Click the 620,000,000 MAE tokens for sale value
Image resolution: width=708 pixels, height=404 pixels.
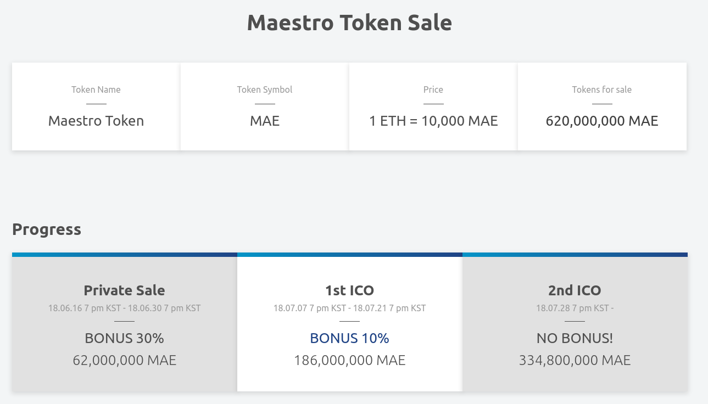[x=602, y=121]
